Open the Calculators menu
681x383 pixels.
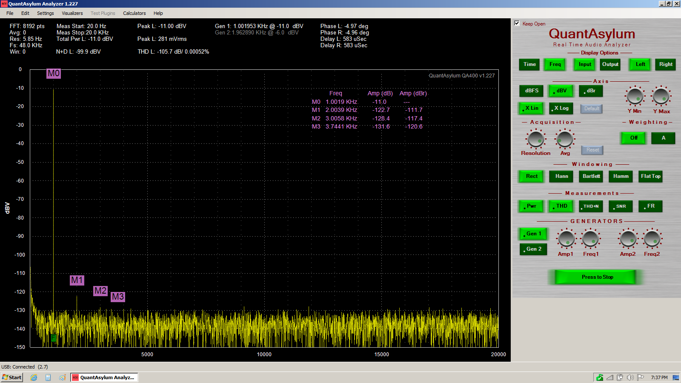pos(134,13)
